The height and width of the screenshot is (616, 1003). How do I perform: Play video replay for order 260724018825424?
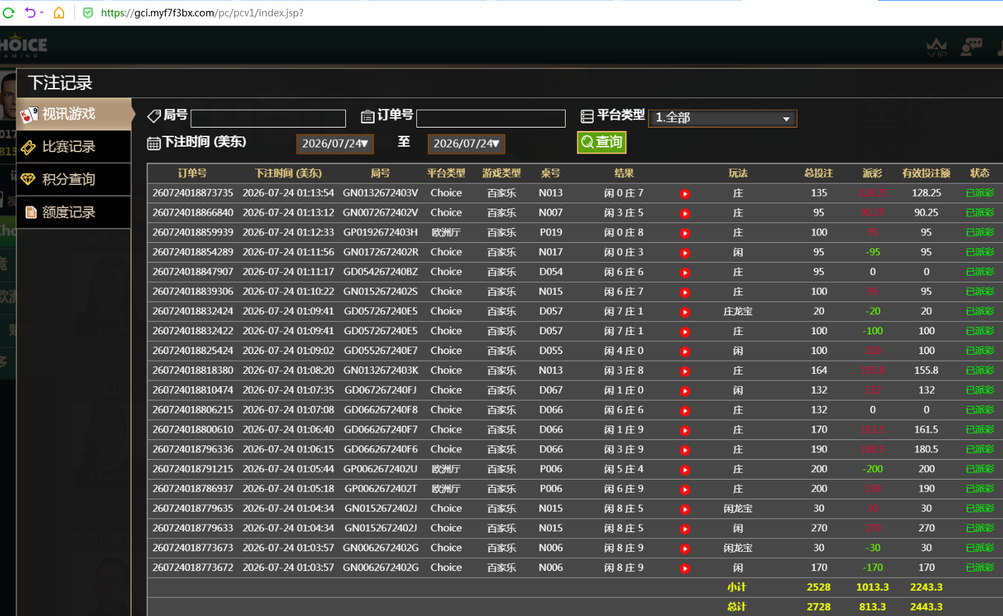tap(685, 352)
